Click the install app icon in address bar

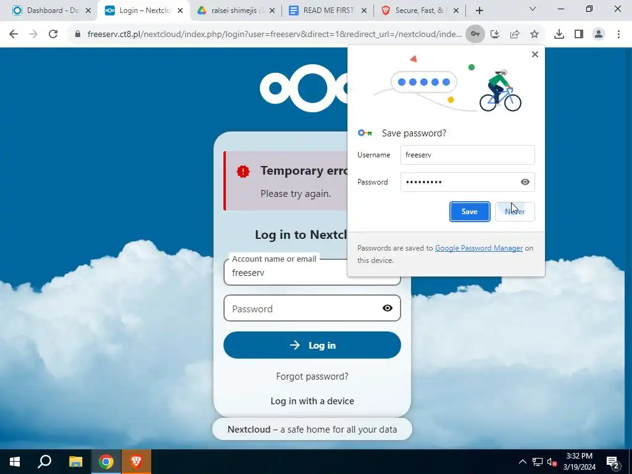tap(495, 35)
